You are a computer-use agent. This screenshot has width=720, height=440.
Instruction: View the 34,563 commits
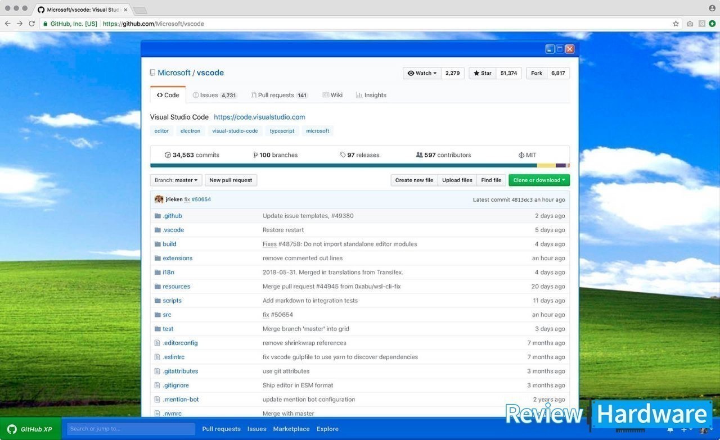tap(192, 155)
